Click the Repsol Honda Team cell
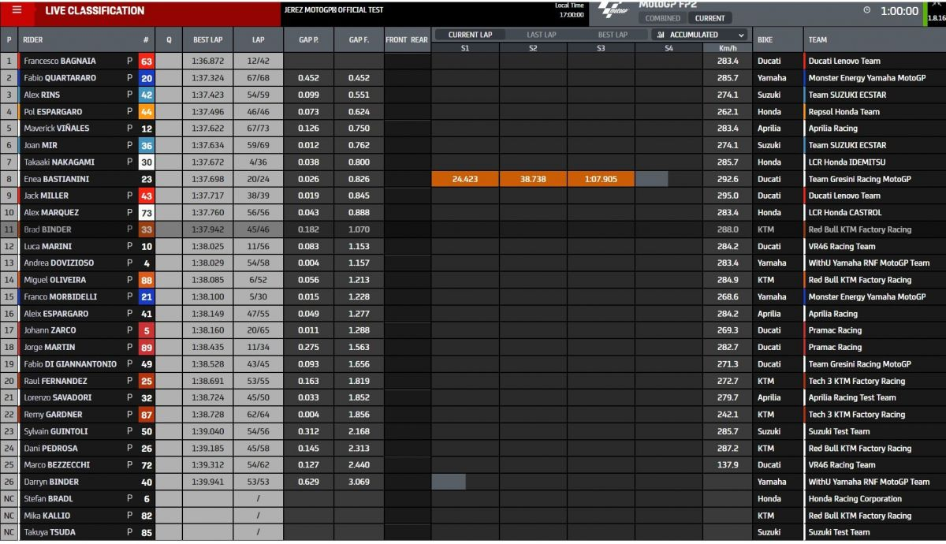 pyautogui.click(x=844, y=112)
